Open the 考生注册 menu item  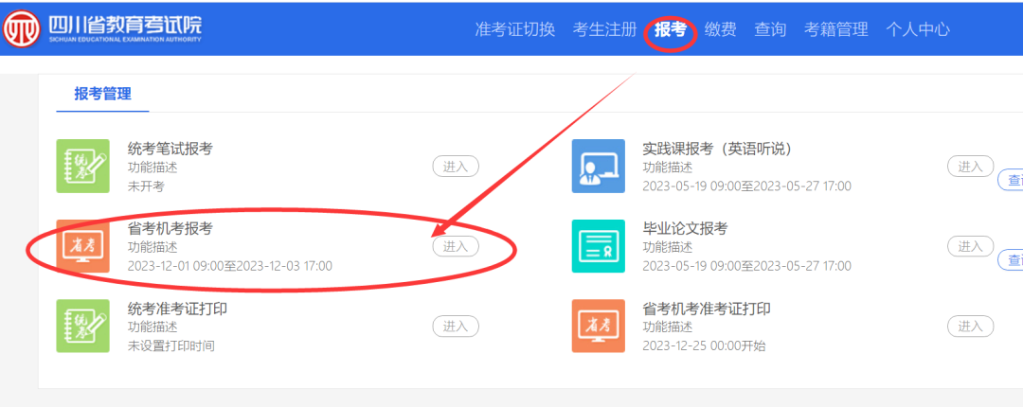(604, 29)
